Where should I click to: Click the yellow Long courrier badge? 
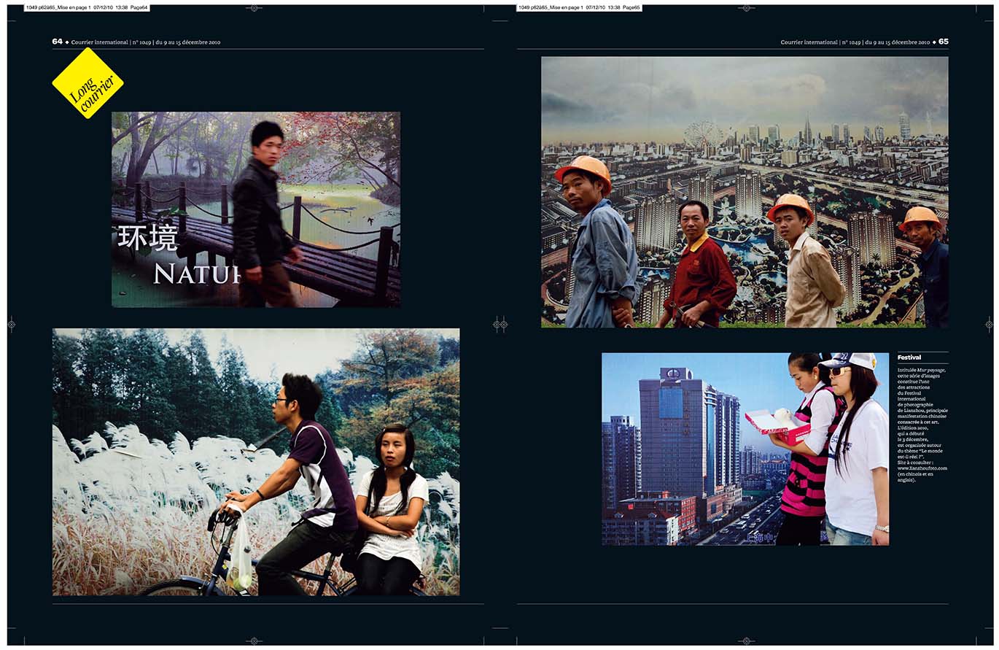coord(88,83)
